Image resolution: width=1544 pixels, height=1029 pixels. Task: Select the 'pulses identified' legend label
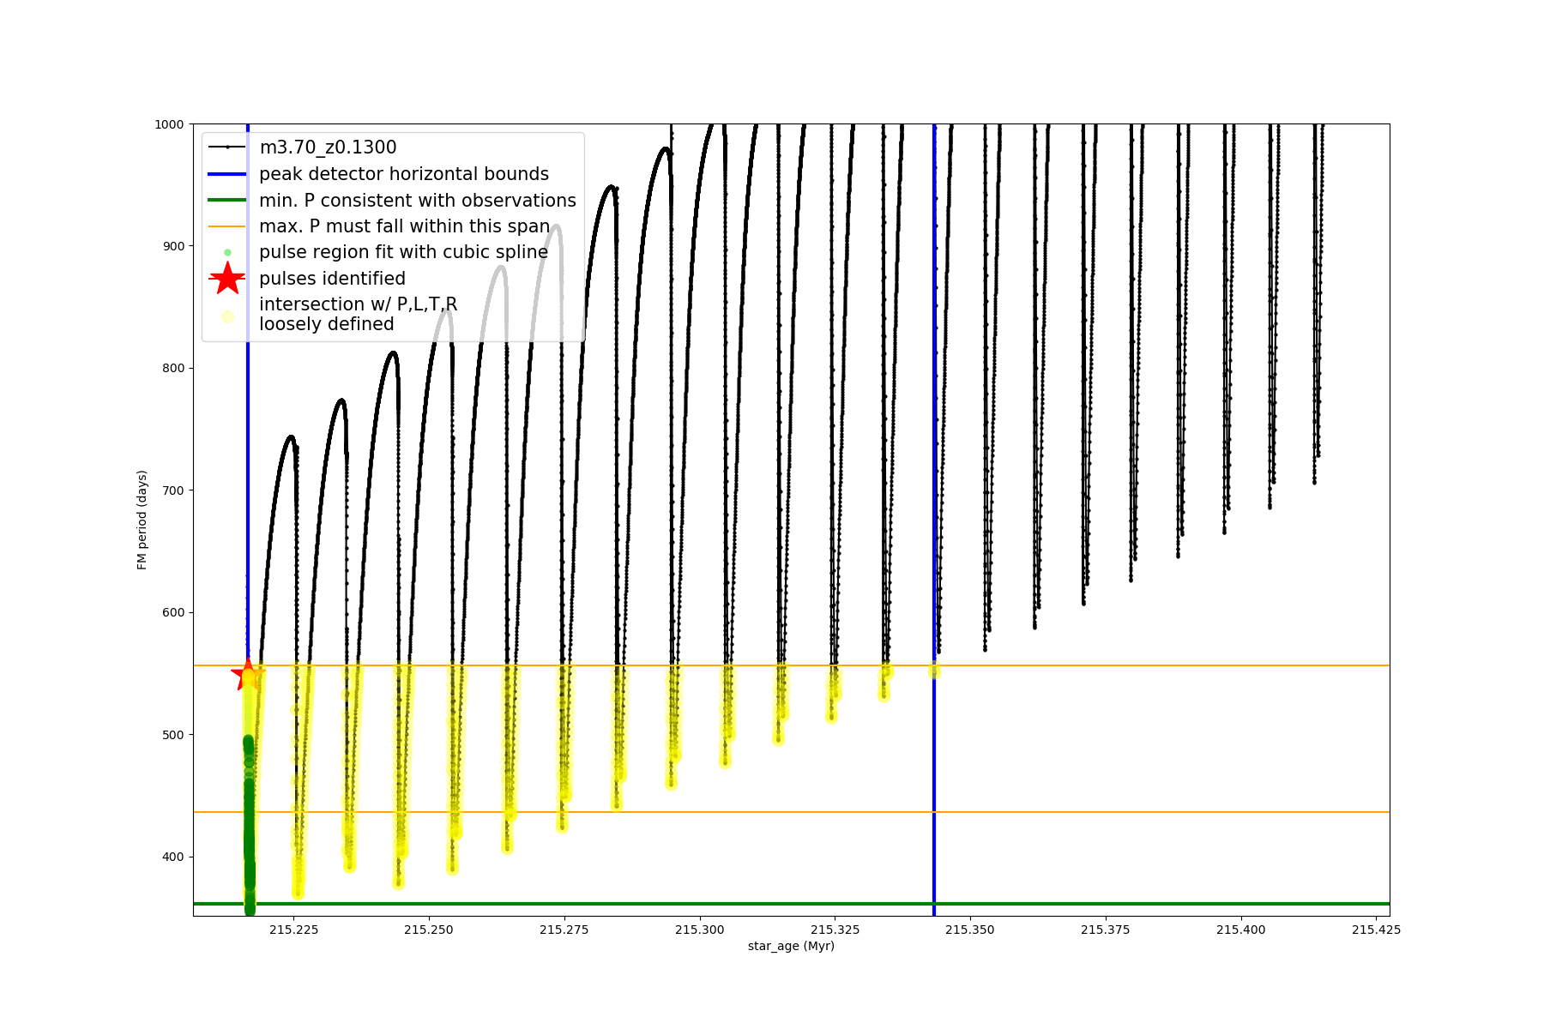click(x=332, y=279)
